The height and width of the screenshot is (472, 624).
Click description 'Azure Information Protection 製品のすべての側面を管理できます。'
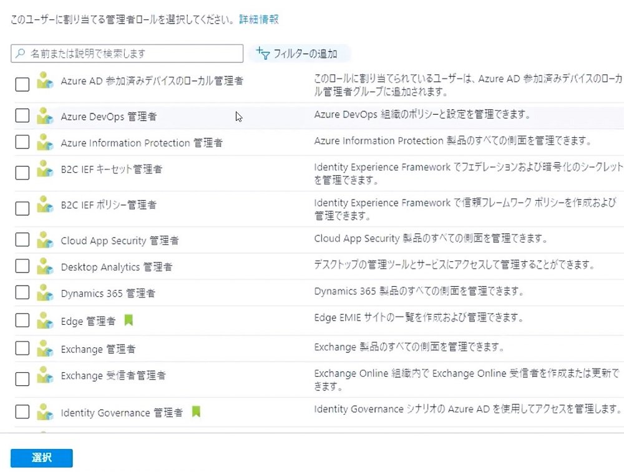[x=453, y=141]
